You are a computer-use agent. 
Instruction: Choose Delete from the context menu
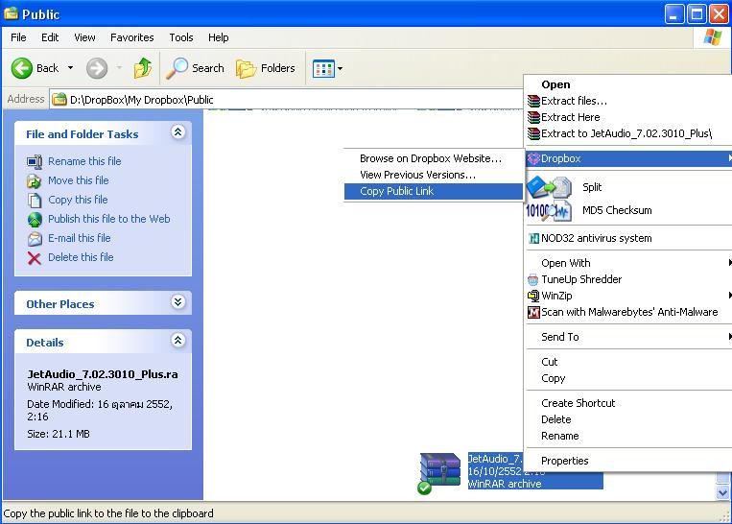coord(628,419)
